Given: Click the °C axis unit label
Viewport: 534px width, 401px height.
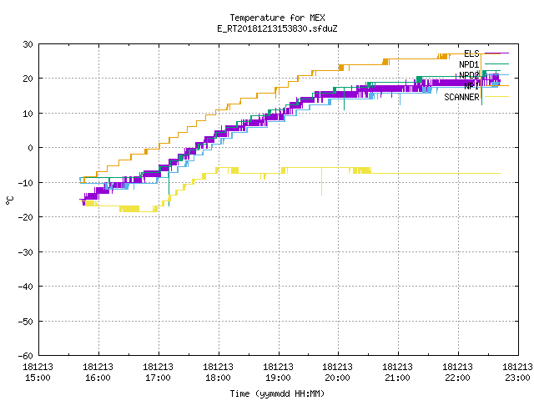Looking at the screenshot, I should coord(9,200).
